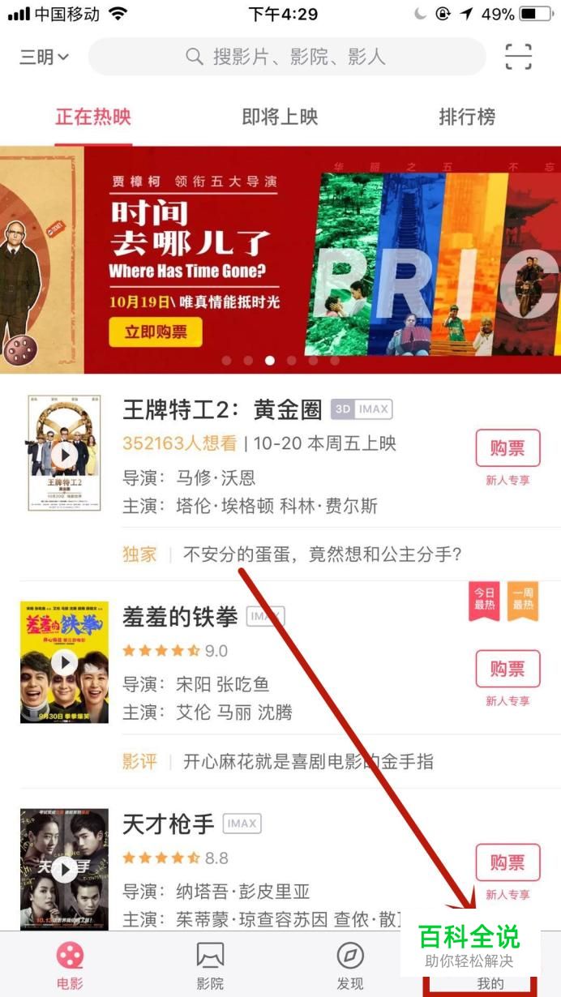Focus the 搜影片、影院、影人 search field

pyautogui.click(x=287, y=57)
